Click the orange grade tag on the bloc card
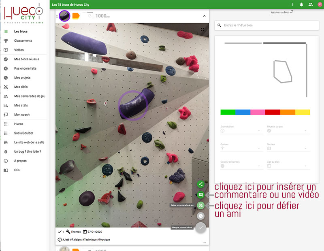This screenshot has height=251, width=324. tap(76, 16)
